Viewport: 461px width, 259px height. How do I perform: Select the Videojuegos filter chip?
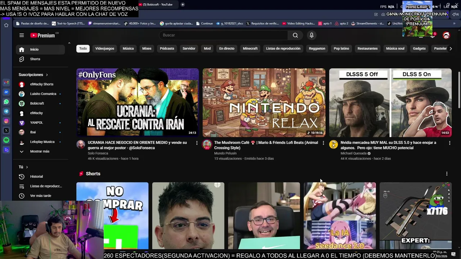click(x=105, y=49)
